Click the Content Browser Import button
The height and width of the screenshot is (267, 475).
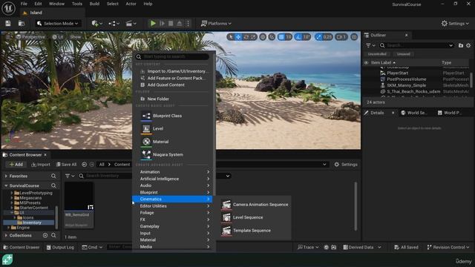click(x=41, y=165)
